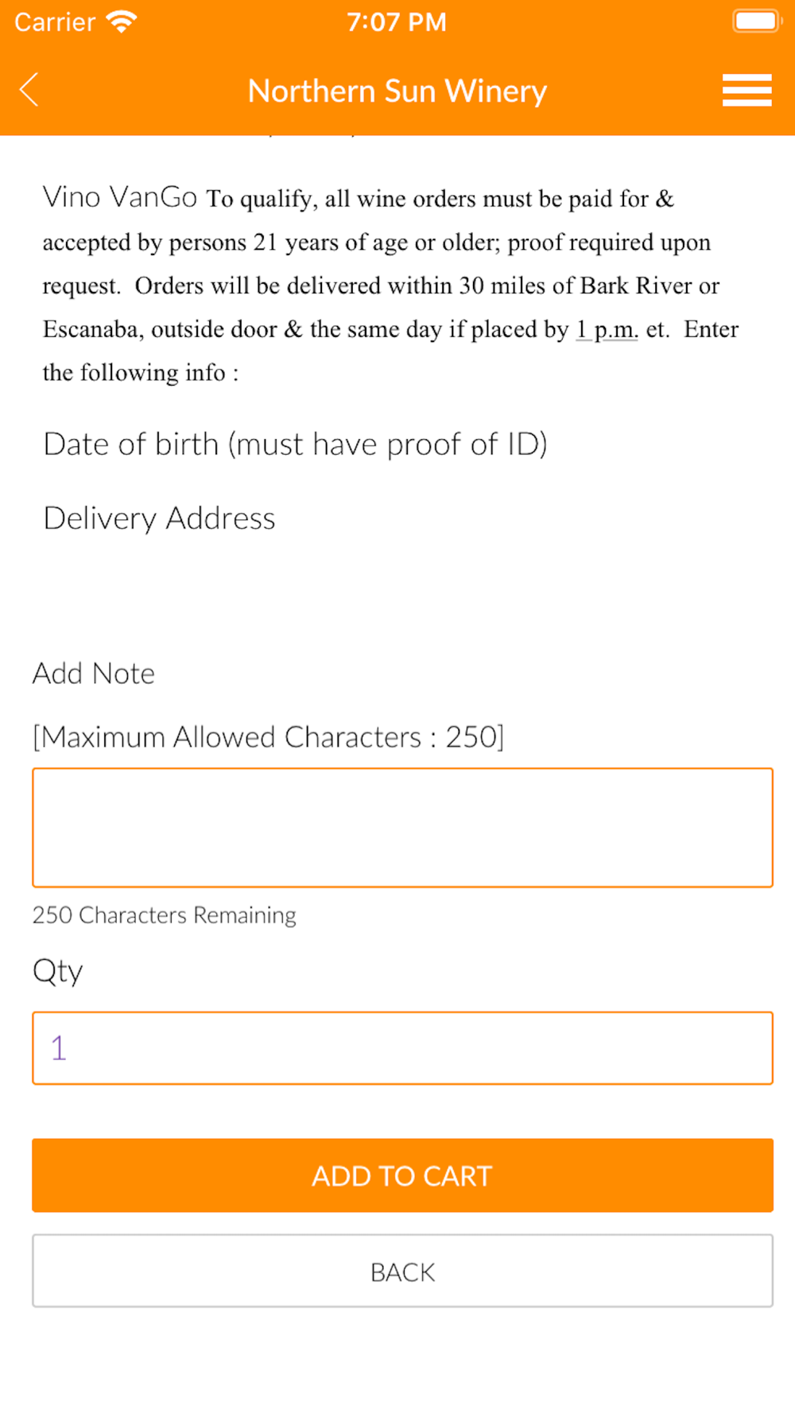The image size is (795, 1414).
Task: Tap the Maximum Allowed Characters text
Action: tap(269, 737)
